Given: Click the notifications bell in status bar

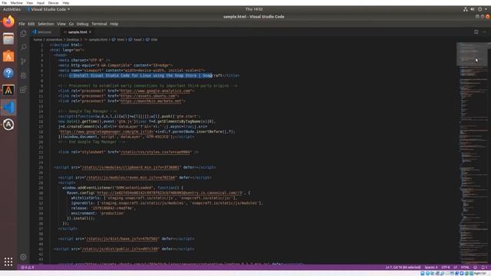Looking at the screenshot, I should [x=484, y=268].
